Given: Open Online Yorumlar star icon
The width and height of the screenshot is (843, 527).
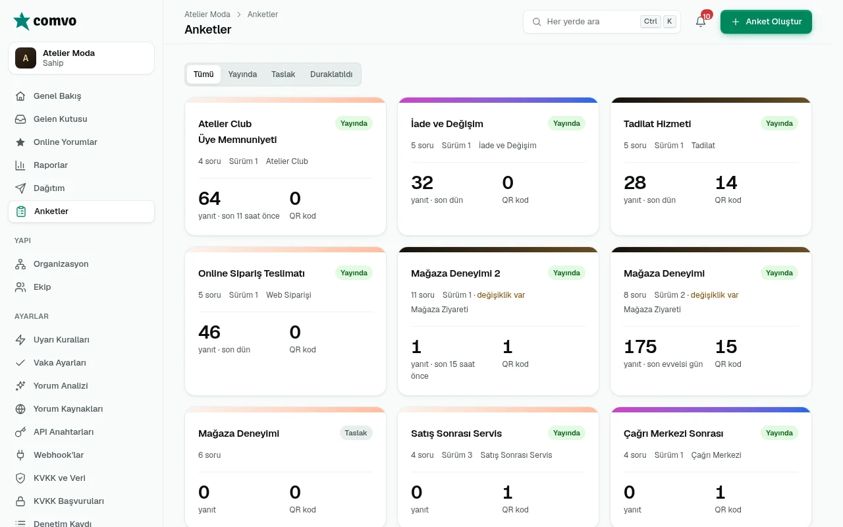Looking at the screenshot, I should tap(20, 142).
